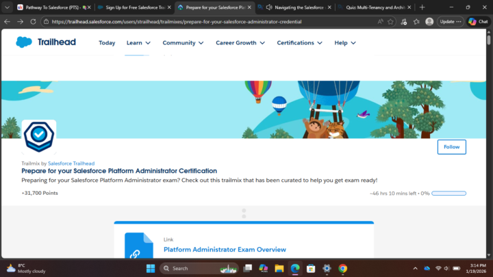Open Settings from taskbar
The image size is (493, 277).
pyautogui.click(x=327, y=269)
